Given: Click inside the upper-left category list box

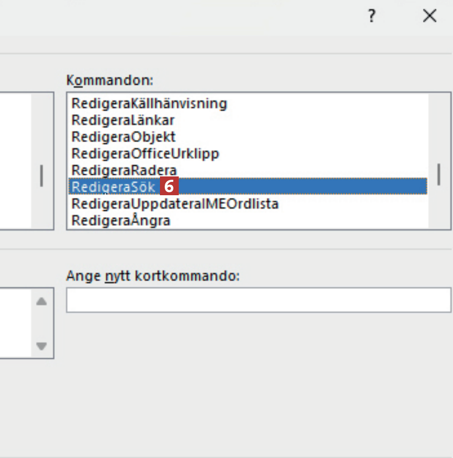Looking at the screenshot, I should coord(15,161).
